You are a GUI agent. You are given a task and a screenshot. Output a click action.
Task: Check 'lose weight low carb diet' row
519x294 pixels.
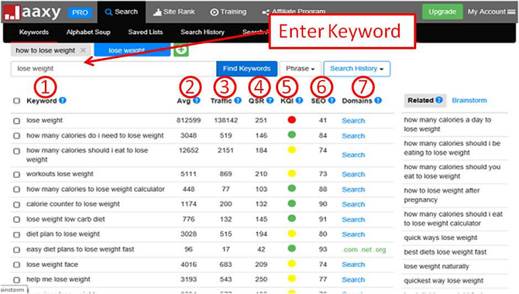[16, 220]
